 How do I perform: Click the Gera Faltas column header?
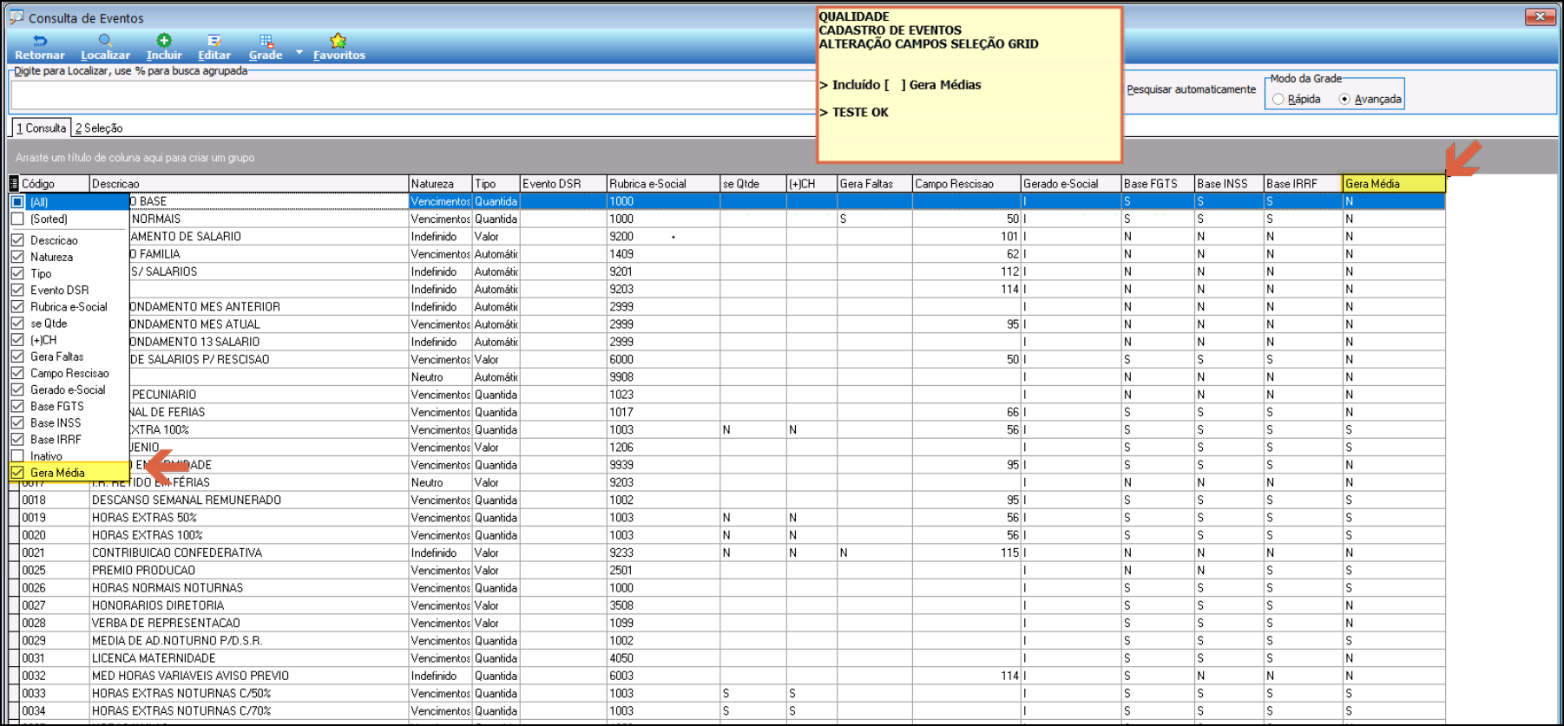click(x=875, y=184)
